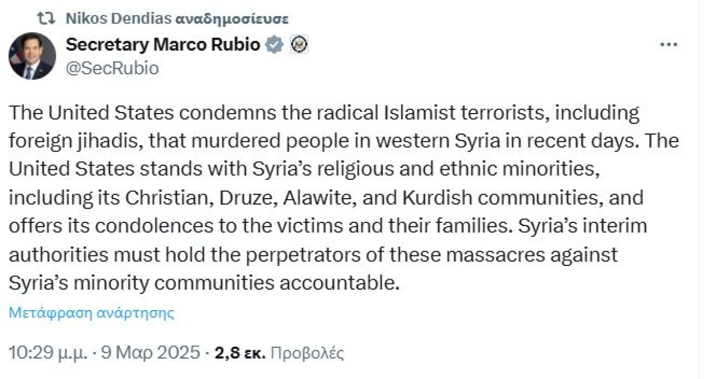The height and width of the screenshot is (379, 716).
Task: Open the @SecRubio handle
Action: [112, 68]
